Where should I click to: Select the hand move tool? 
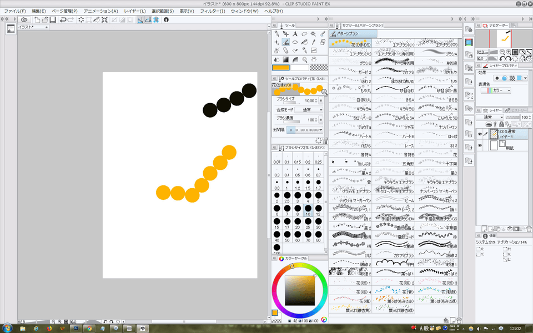tap(314, 59)
